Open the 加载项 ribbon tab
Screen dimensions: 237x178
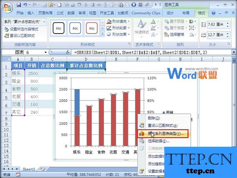tap(123, 13)
